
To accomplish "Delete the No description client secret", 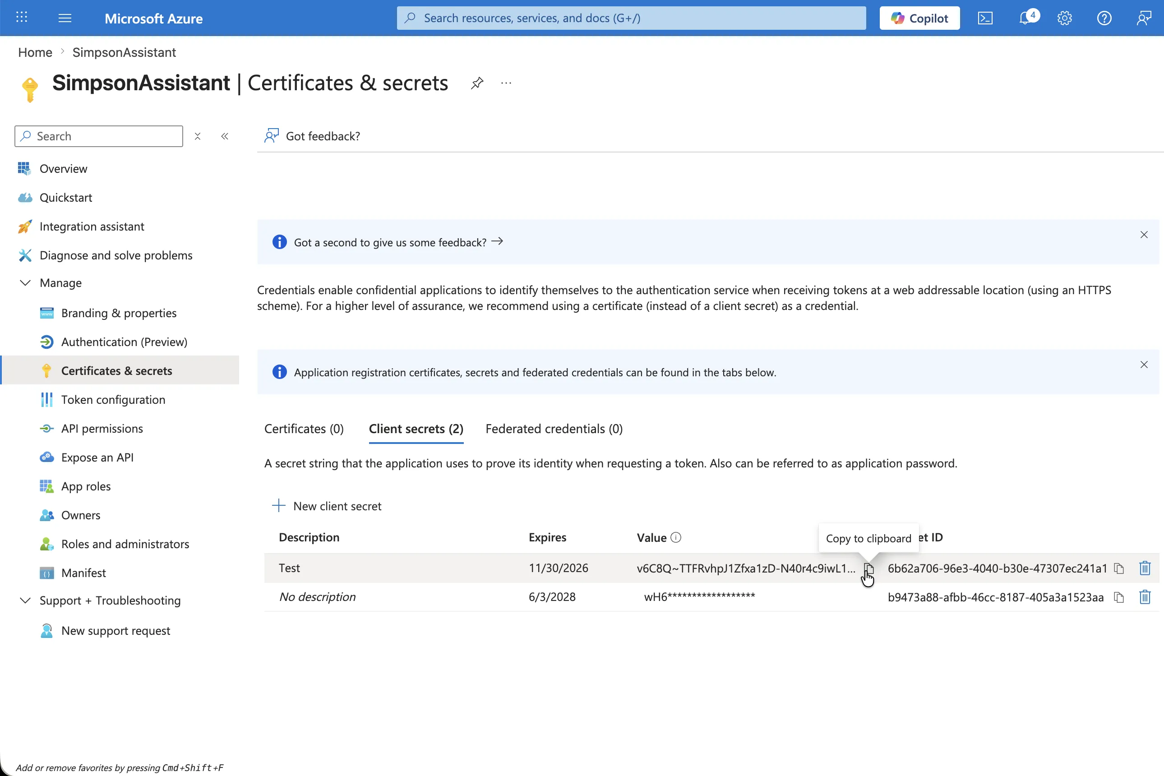I will point(1145,597).
